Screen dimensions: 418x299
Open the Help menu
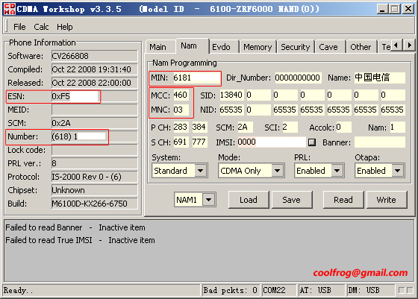[x=64, y=27]
